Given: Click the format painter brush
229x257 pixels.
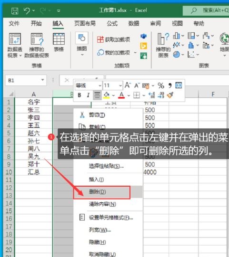Looking at the screenshot, I should pyautogui.click(x=170, y=95).
